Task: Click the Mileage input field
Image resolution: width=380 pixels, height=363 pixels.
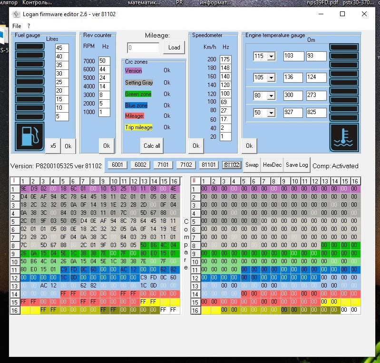Action: [143, 48]
